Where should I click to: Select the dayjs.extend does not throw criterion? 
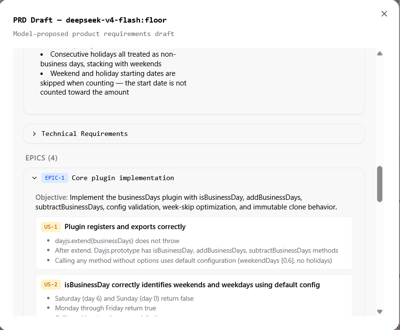point(117,241)
